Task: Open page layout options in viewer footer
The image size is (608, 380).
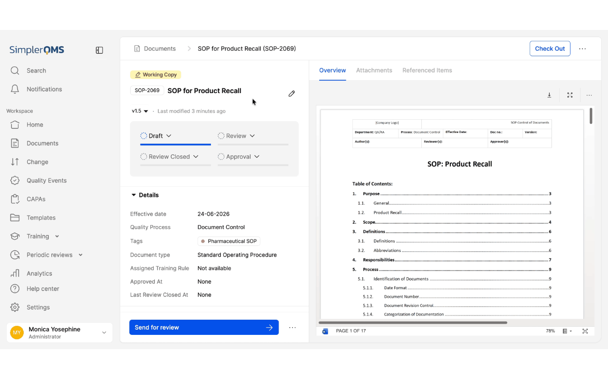Action: click(x=567, y=331)
